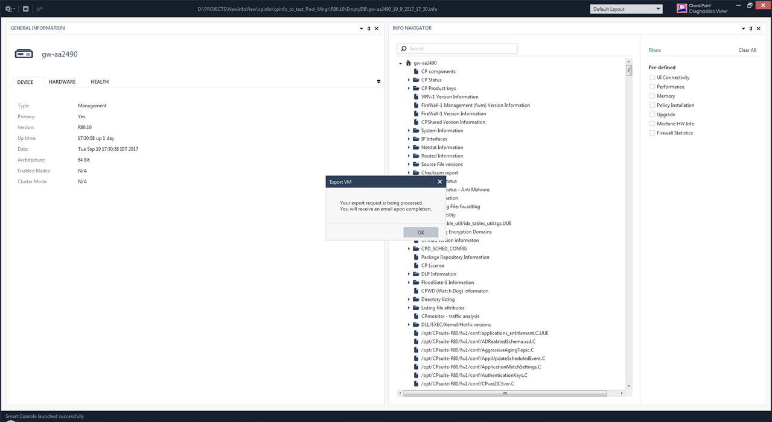Click the file icon for VPN-1 Version Information
The height and width of the screenshot is (422, 772).
[x=416, y=96]
